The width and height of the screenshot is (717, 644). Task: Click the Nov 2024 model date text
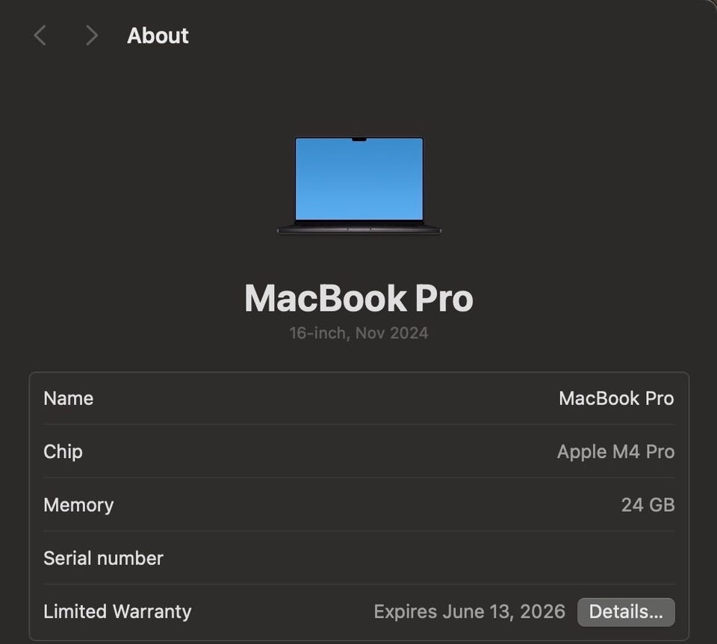(391, 333)
